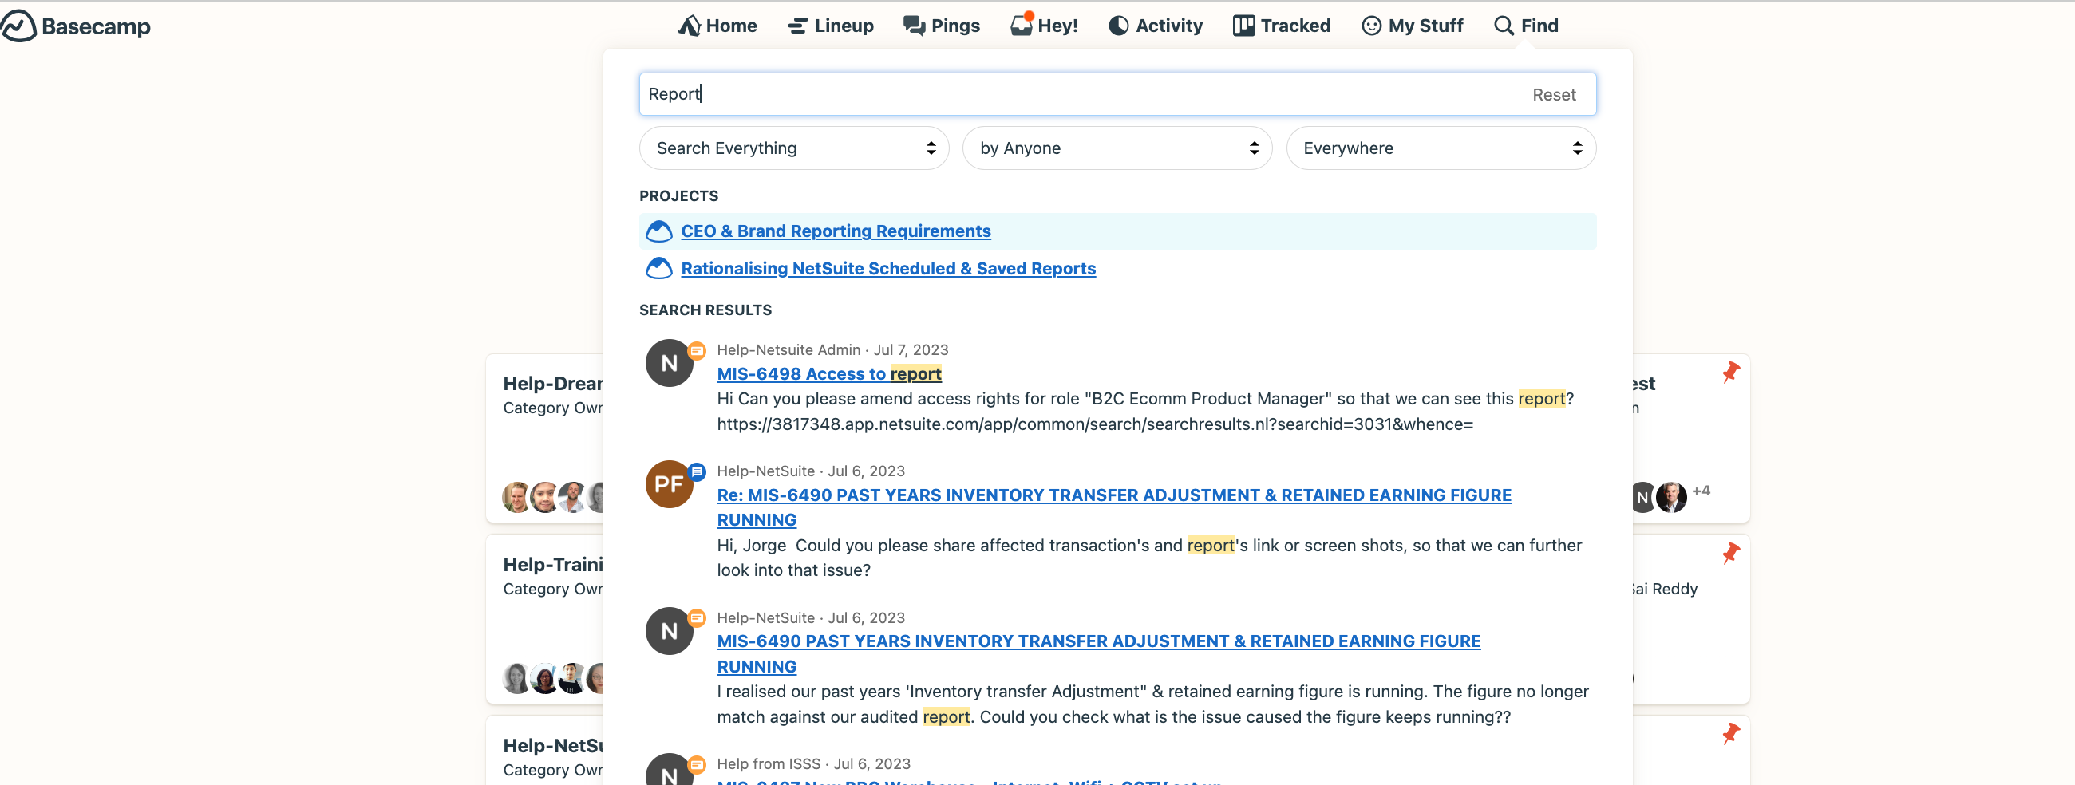2075x785 pixels.
Task: Click 'Help from ISSS · Jul 6, 2023' text
Action: (x=812, y=763)
